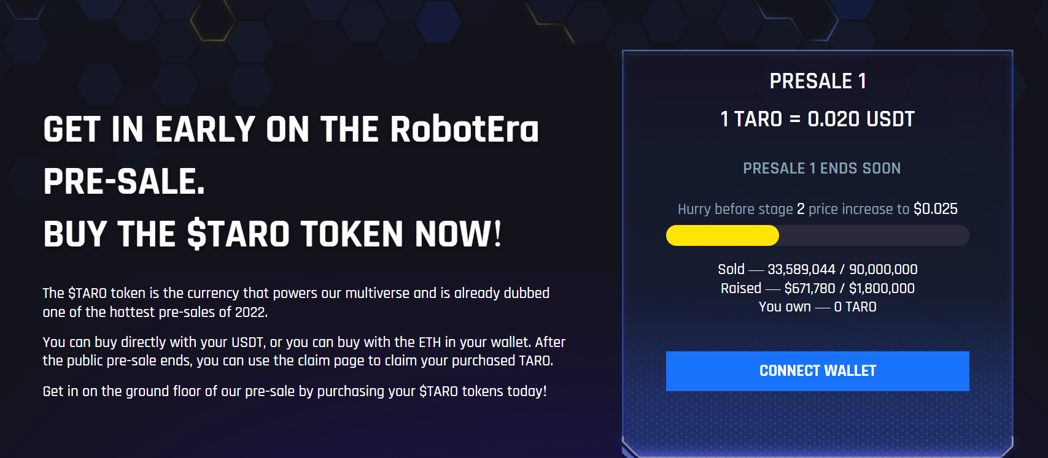Click the stage 2 price increase notice
This screenshot has height=458, width=1048.
[x=817, y=209]
